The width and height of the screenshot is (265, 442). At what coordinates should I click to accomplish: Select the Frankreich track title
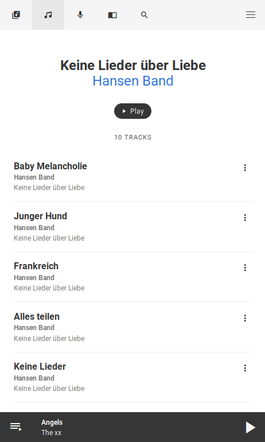click(x=36, y=266)
